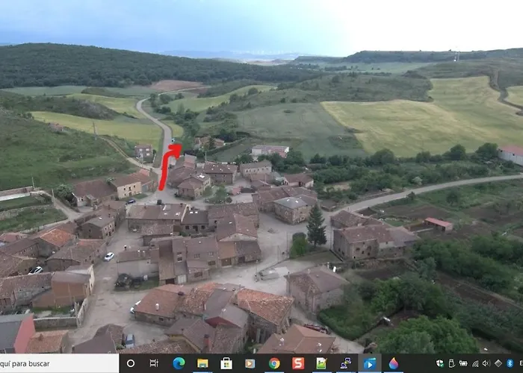Open Windows Security shield tray icon

click(440, 363)
